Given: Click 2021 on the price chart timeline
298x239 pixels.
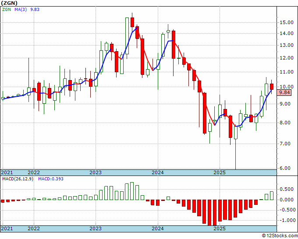Looking at the screenshot, I should [x=7, y=172].
